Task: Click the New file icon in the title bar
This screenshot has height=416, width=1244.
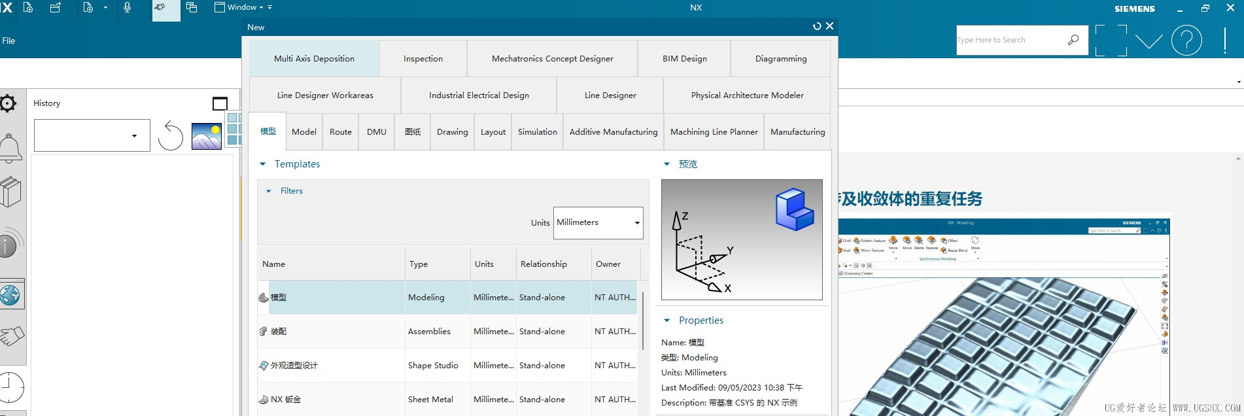Action: (x=28, y=7)
